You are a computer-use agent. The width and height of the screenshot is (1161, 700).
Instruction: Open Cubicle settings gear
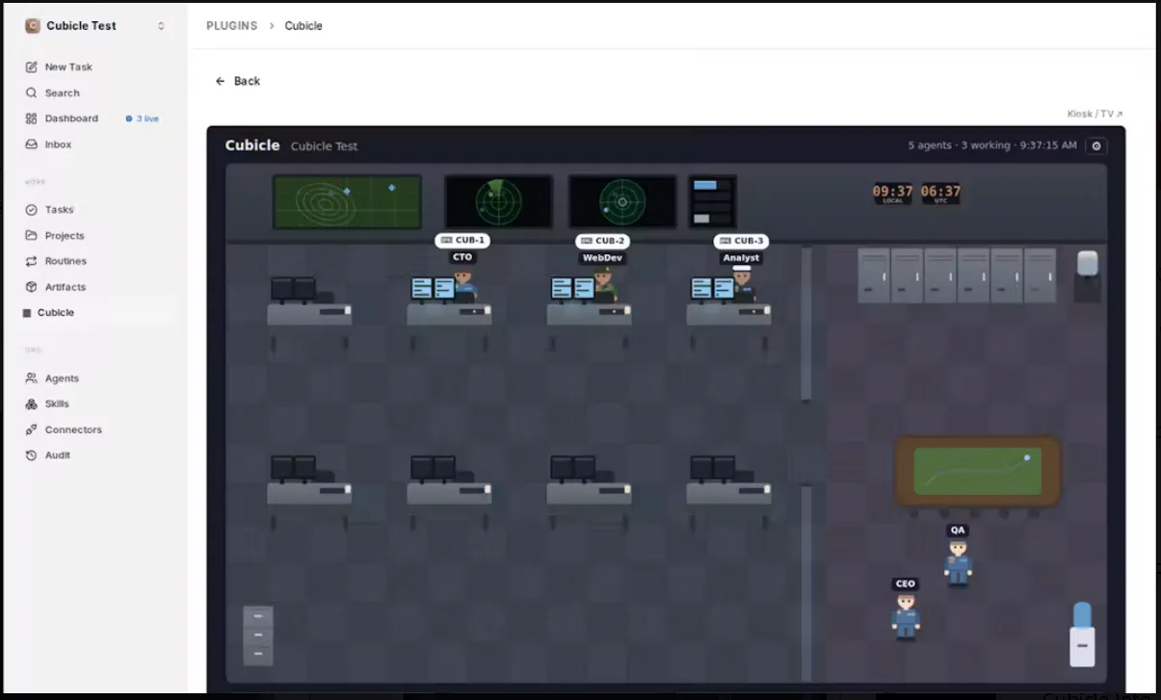click(1096, 146)
